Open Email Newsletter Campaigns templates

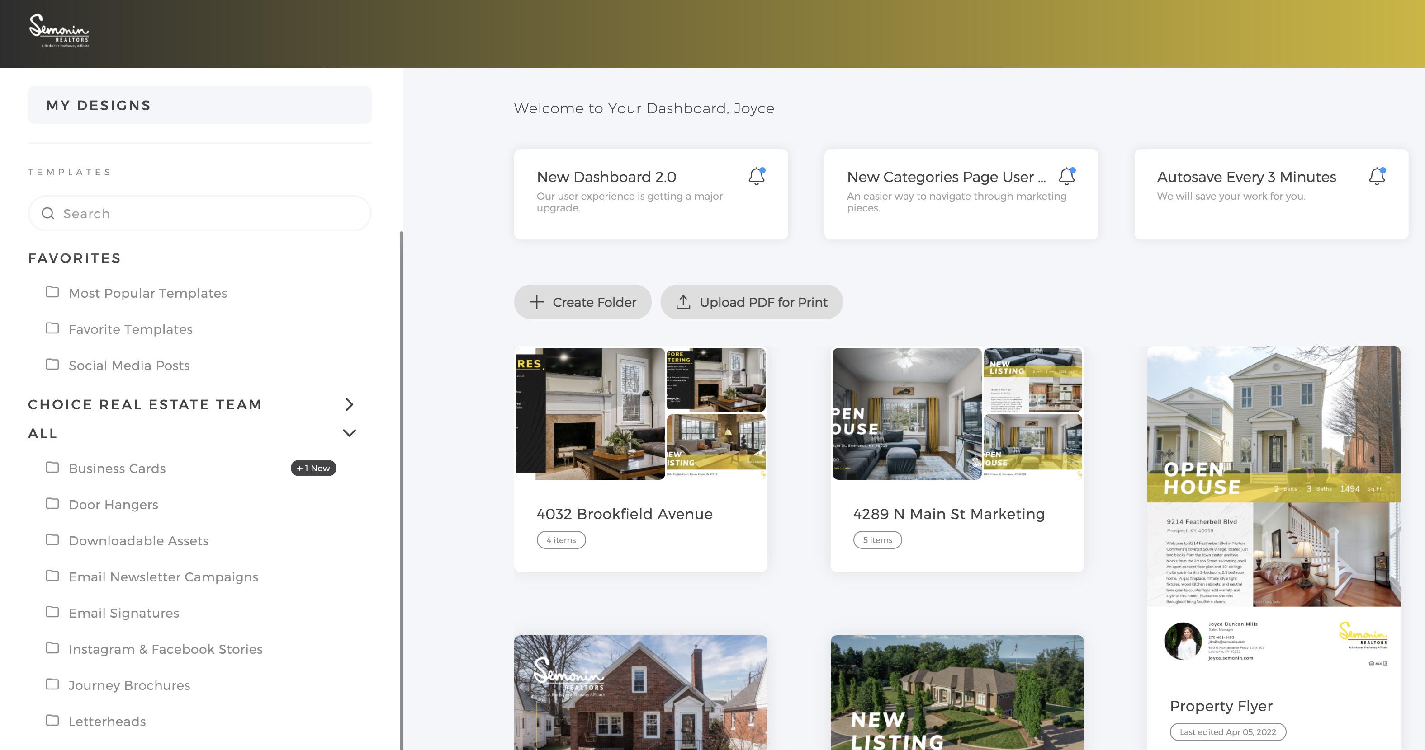(163, 577)
